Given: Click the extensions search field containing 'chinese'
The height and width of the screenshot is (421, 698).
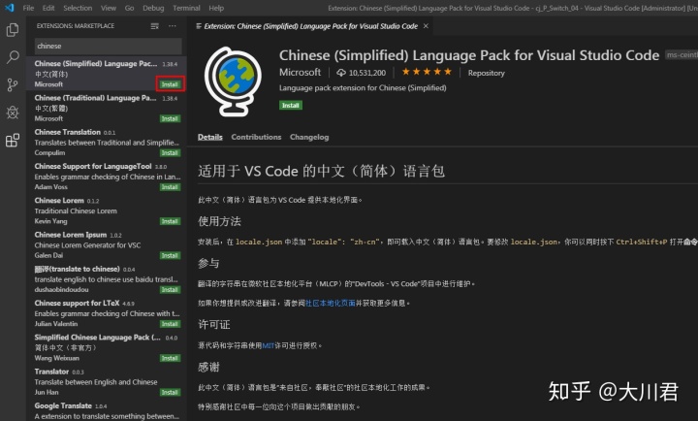Looking at the screenshot, I should click(109, 46).
